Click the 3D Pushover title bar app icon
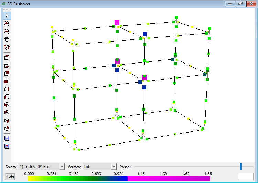The image size is (258, 183). [x=4, y=4]
